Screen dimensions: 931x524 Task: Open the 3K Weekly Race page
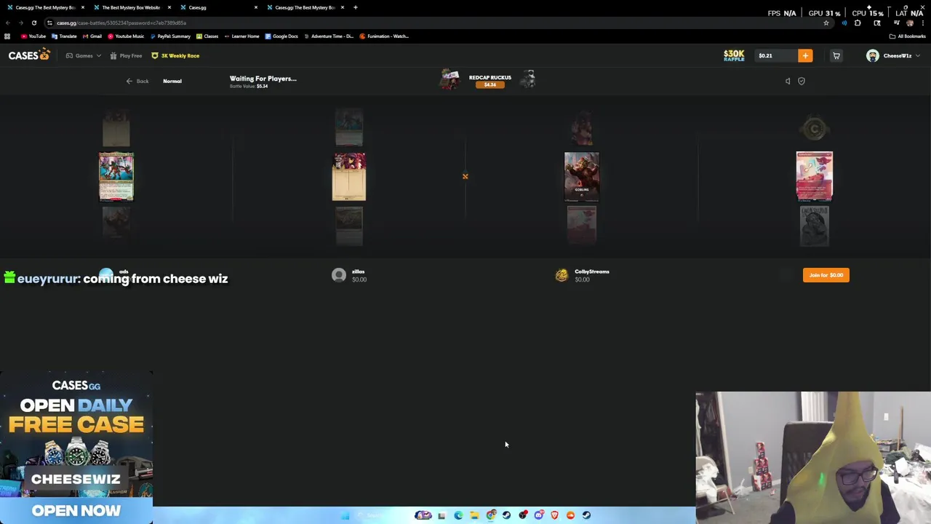click(175, 56)
